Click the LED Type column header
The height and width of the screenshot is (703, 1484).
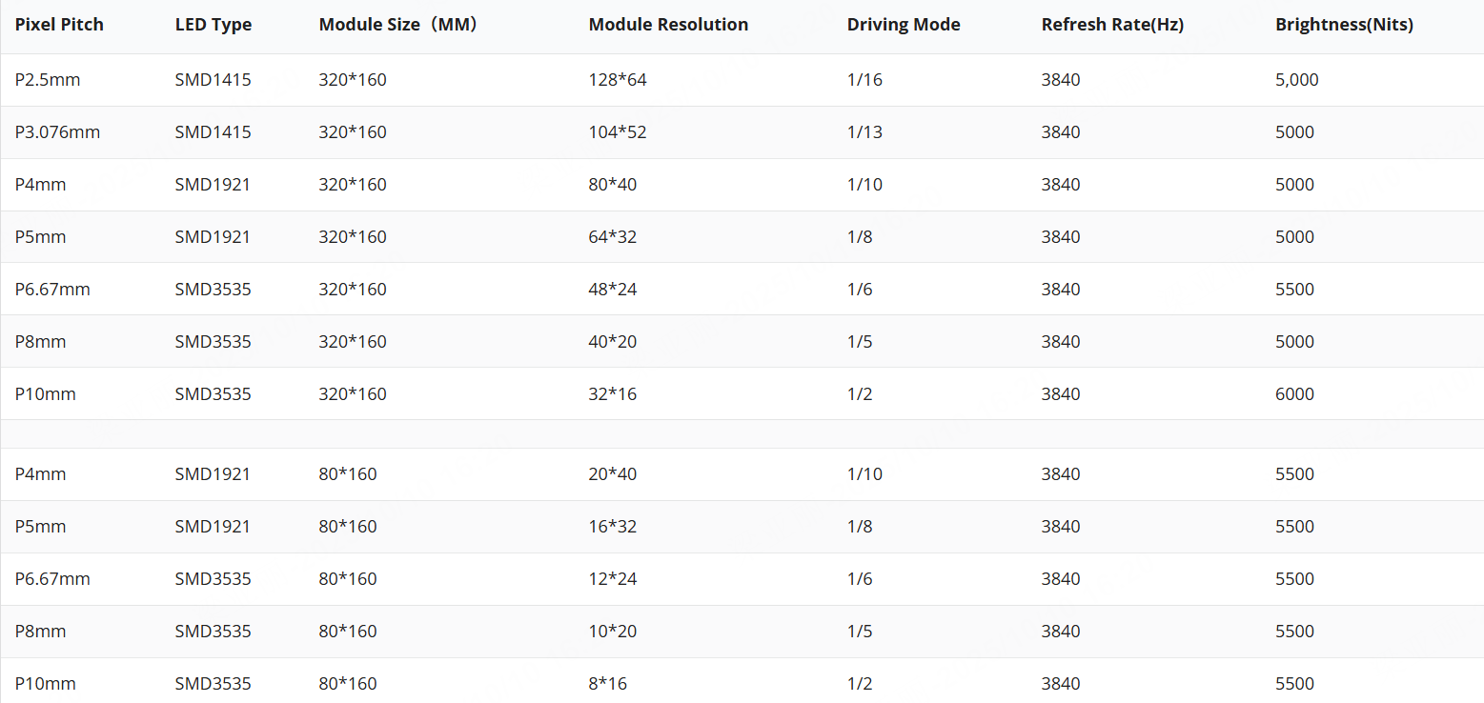[213, 25]
